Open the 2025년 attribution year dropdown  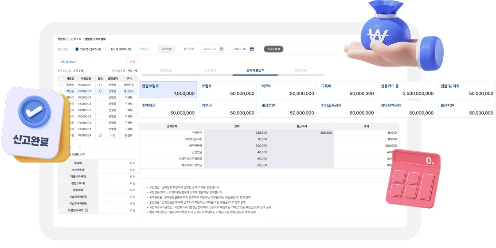click(x=166, y=49)
